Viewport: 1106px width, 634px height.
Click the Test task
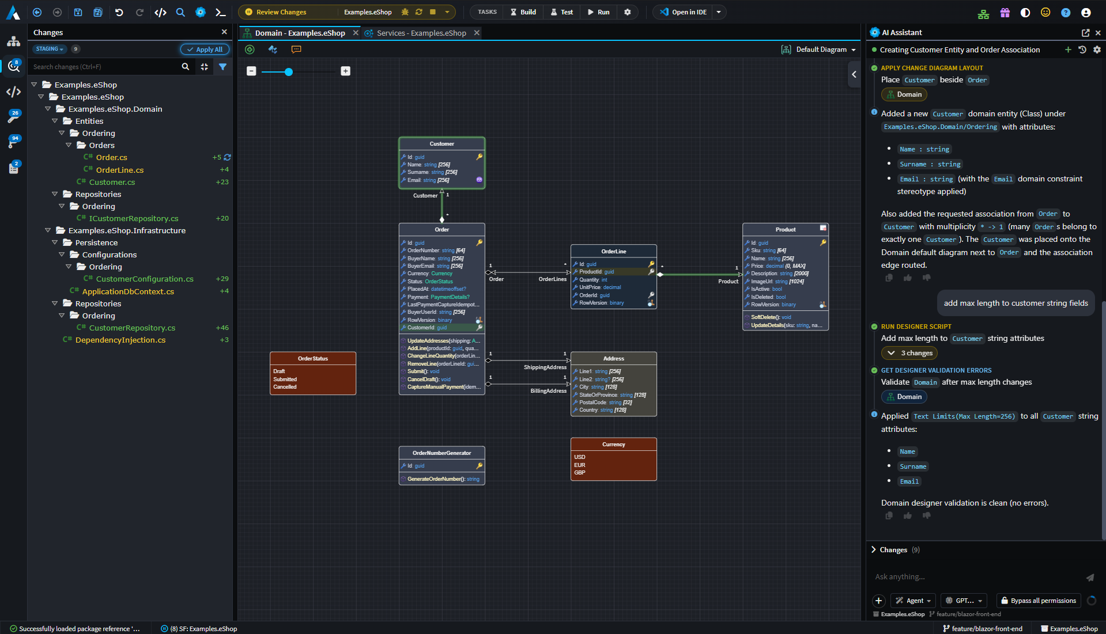[561, 12]
